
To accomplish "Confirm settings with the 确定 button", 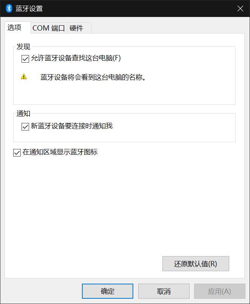I will click(x=108, y=291).
